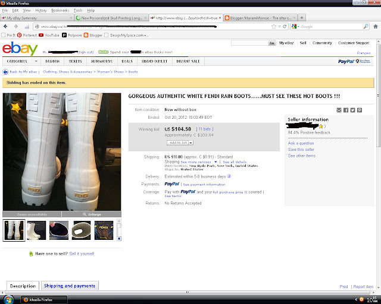Click the Go search button

click(x=272, y=43)
